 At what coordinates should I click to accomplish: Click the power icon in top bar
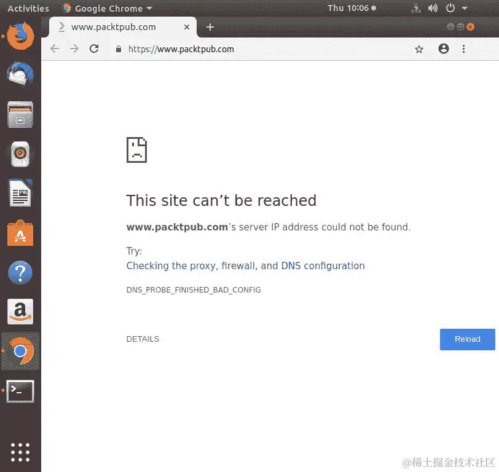point(450,8)
